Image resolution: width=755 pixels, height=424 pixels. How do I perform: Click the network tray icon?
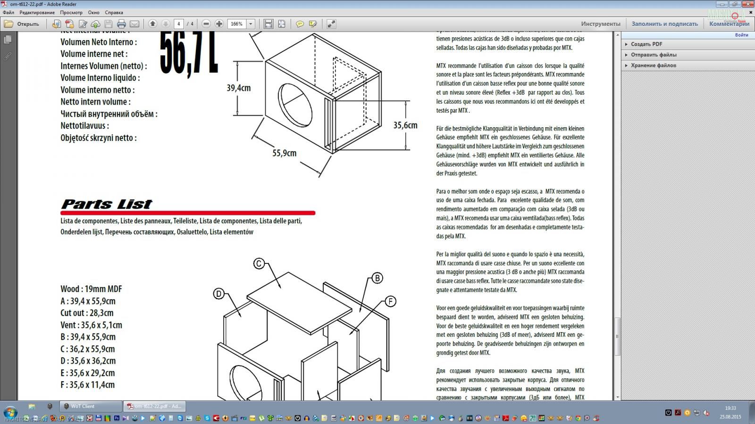point(697,413)
